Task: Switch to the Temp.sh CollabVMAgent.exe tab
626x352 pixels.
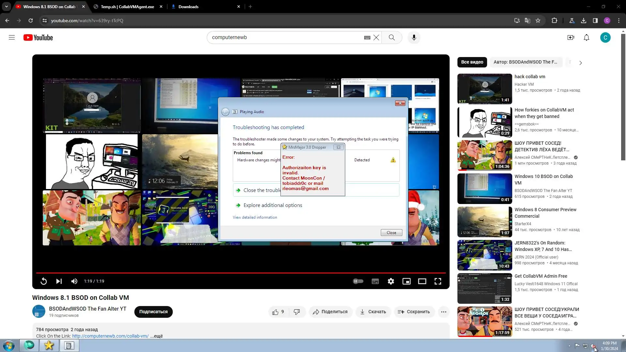Action: pyautogui.click(x=127, y=7)
